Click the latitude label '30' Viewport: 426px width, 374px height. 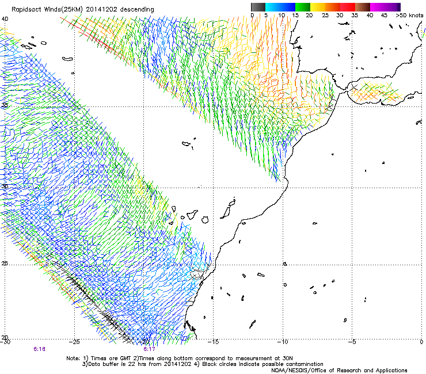point(5,186)
